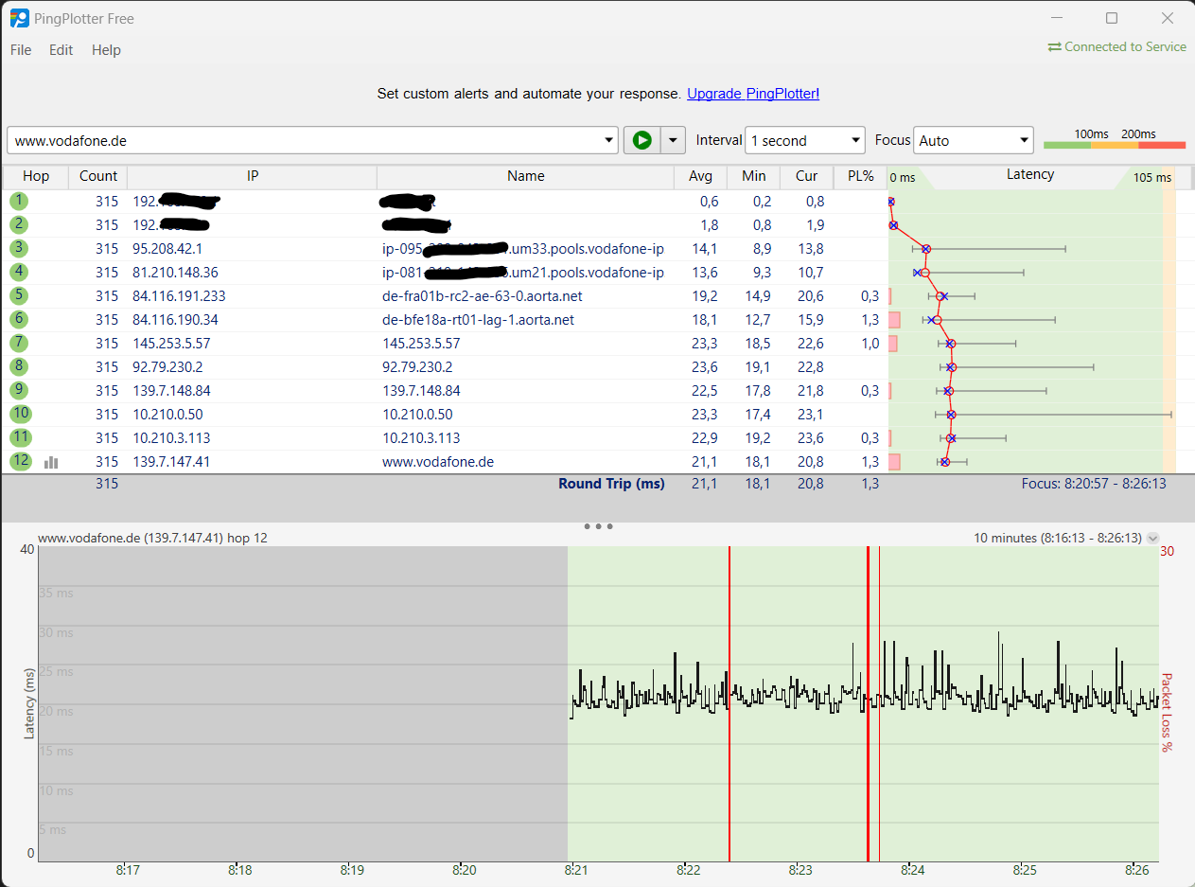Click the Cur column header
This screenshot has height=887, width=1195.
tap(807, 176)
